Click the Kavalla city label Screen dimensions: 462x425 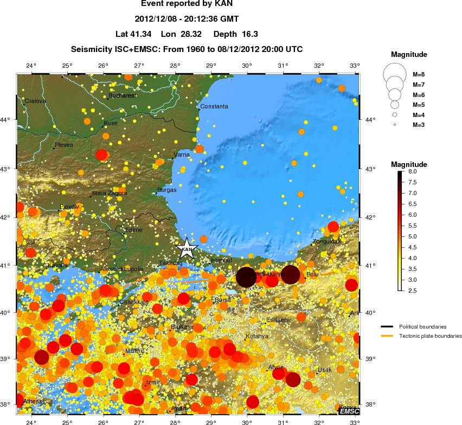pyautogui.click(x=57, y=265)
